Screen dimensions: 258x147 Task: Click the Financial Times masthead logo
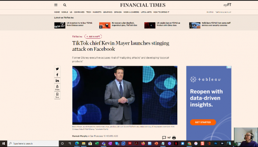[143, 5]
